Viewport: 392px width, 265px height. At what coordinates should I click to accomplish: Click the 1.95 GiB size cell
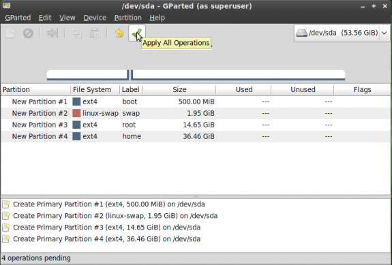(x=200, y=113)
